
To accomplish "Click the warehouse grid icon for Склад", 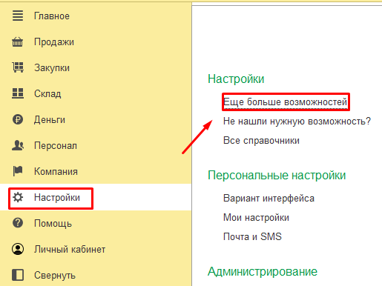I will 18,93.
